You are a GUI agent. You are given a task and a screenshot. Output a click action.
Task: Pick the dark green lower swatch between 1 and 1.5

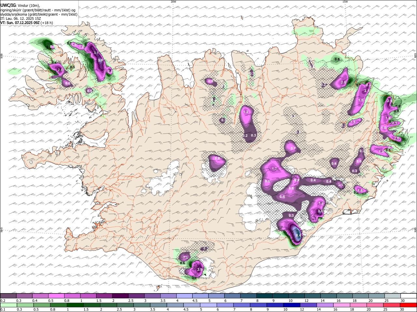[x=75, y=305]
